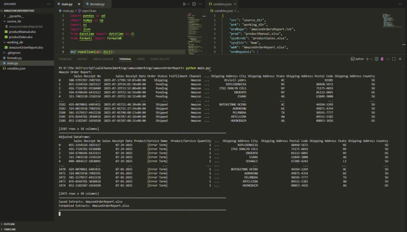The image size is (407, 232).
Task: Close the terminal panel
Action: click(x=400, y=59)
